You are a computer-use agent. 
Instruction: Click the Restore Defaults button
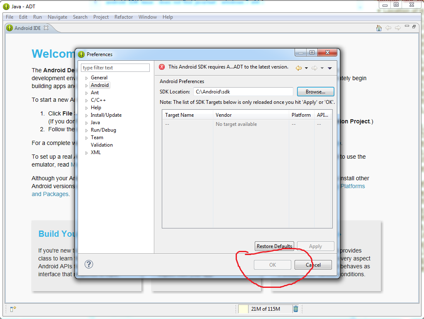click(274, 246)
